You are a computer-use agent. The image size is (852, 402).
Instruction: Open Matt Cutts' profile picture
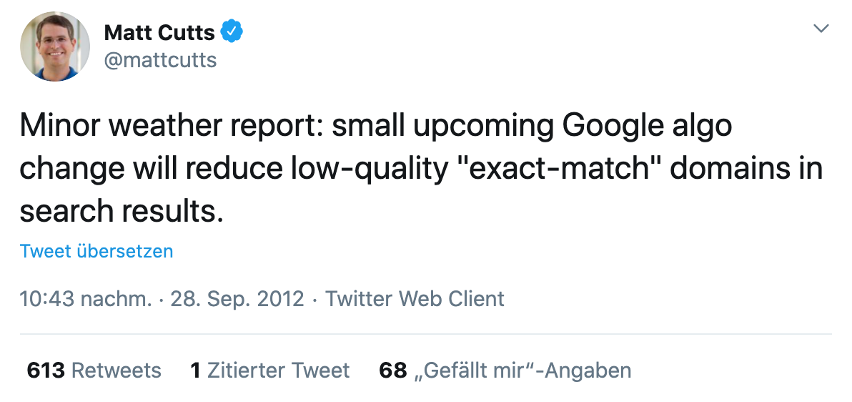click(55, 46)
